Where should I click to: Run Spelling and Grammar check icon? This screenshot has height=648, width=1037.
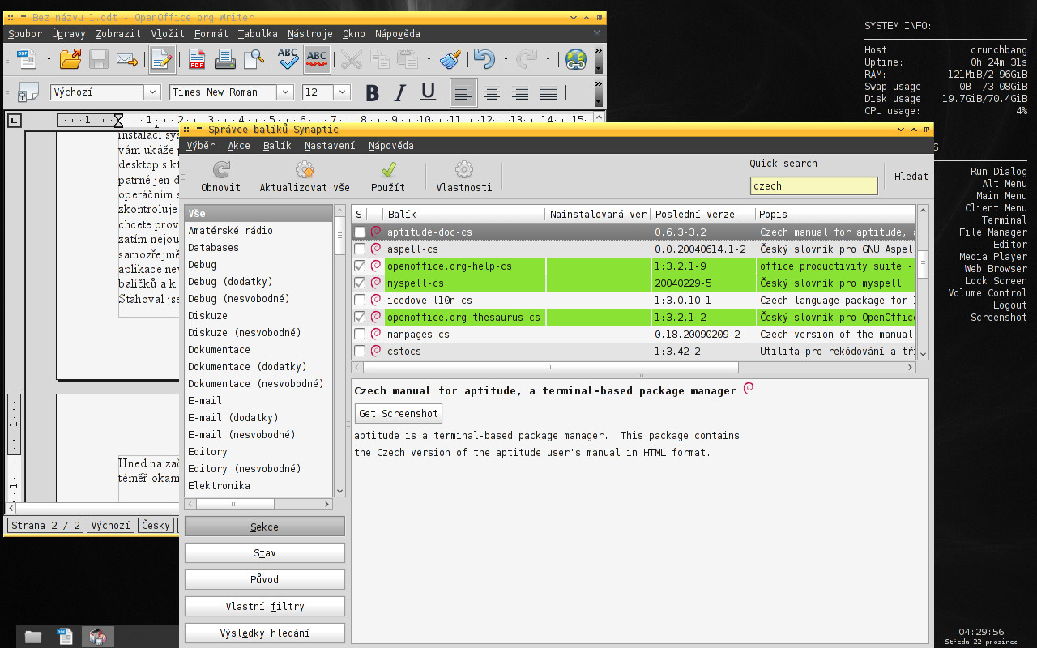click(288, 58)
